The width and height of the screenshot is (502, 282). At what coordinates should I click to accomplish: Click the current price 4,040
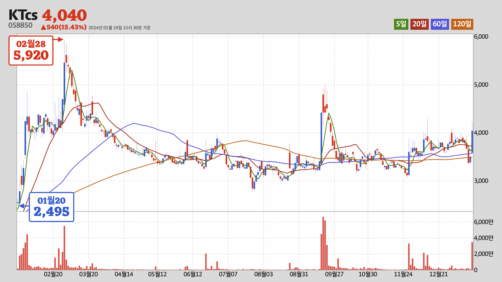[x=64, y=15]
